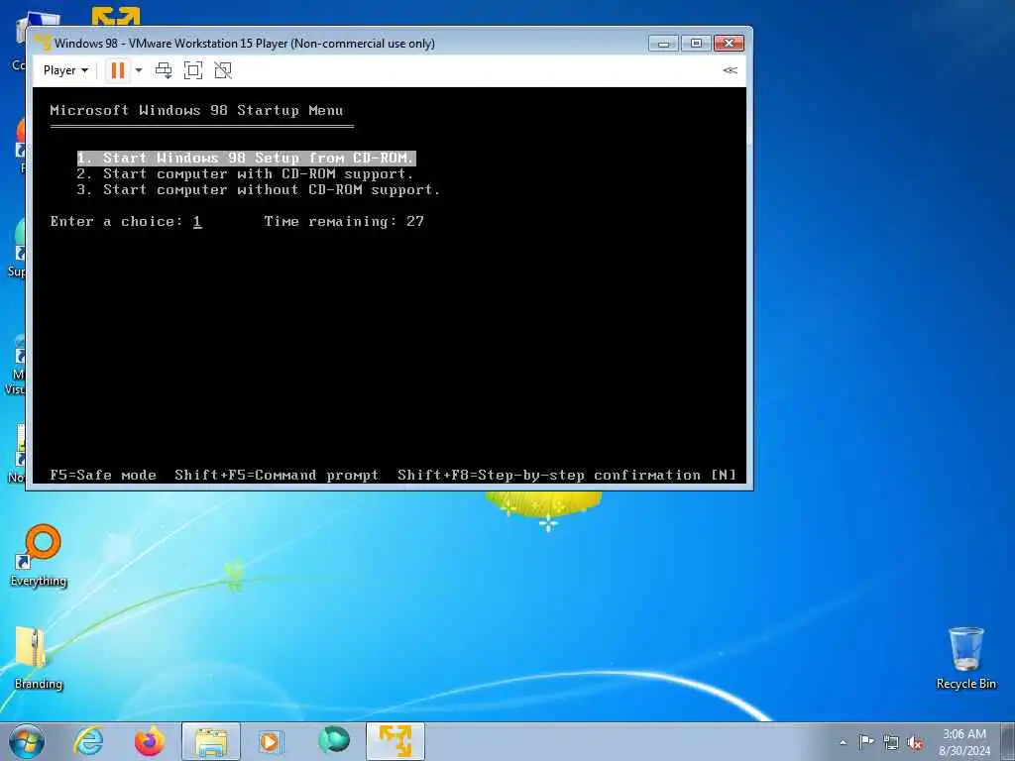Launch Firefox from taskbar
The height and width of the screenshot is (761, 1015).
pos(149,741)
